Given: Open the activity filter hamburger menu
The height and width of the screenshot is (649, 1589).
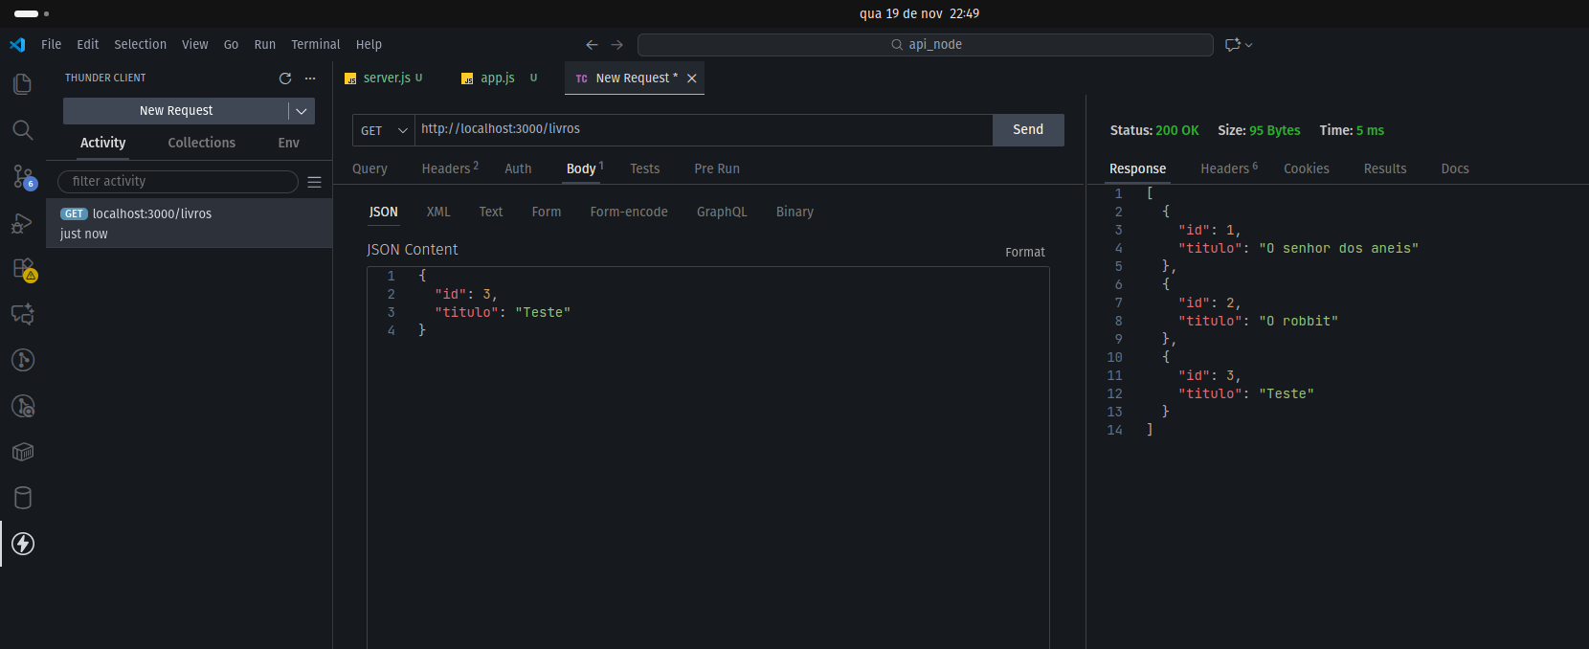Looking at the screenshot, I should point(314,182).
